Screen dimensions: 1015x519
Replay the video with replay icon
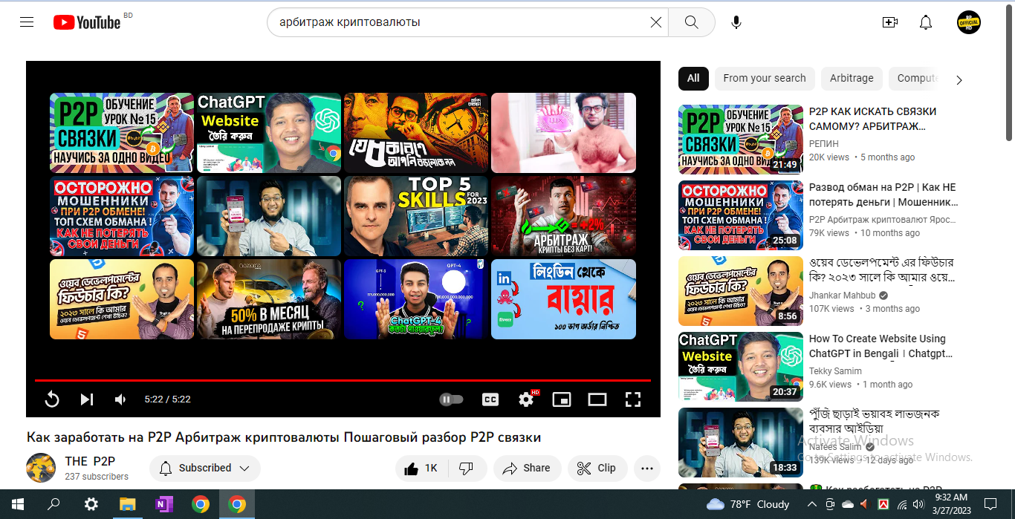(x=52, y=399)
